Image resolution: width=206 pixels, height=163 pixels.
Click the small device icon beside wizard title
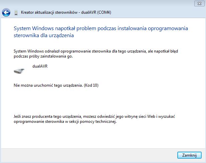coord(16,13)
